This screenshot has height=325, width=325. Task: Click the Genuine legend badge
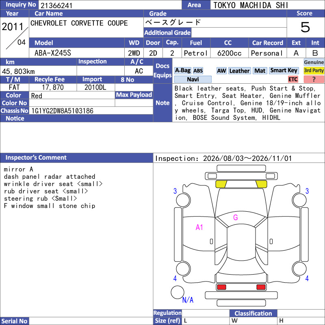pos(314,62)
